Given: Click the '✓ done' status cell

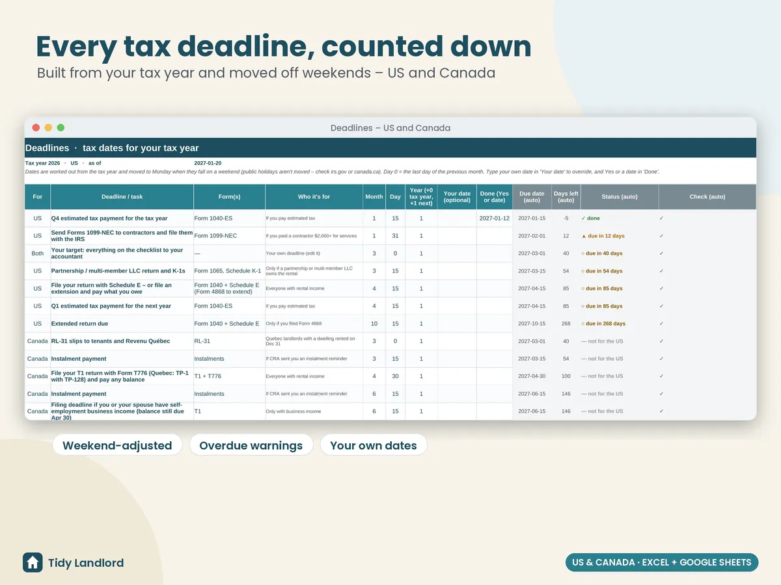Looking at the screenshot, I should point(620,218).
